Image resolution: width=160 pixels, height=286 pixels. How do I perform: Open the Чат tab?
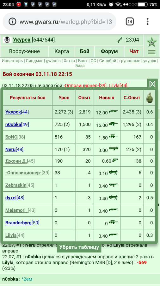coord(134,51)
